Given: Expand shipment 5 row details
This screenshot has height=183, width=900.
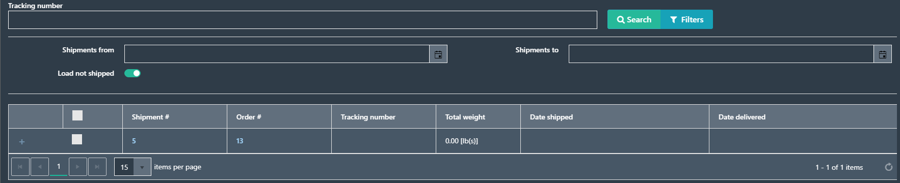Looking at the screenshot, I should pyautogui.click(x=22, y=142).
